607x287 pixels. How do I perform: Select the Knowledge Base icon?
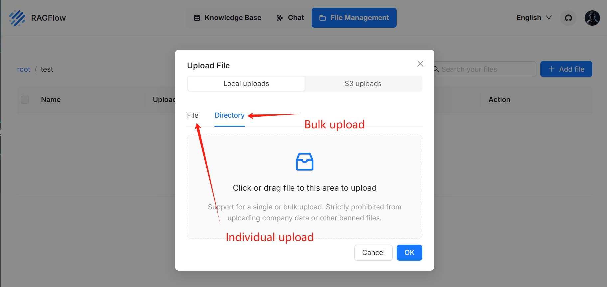197,18
